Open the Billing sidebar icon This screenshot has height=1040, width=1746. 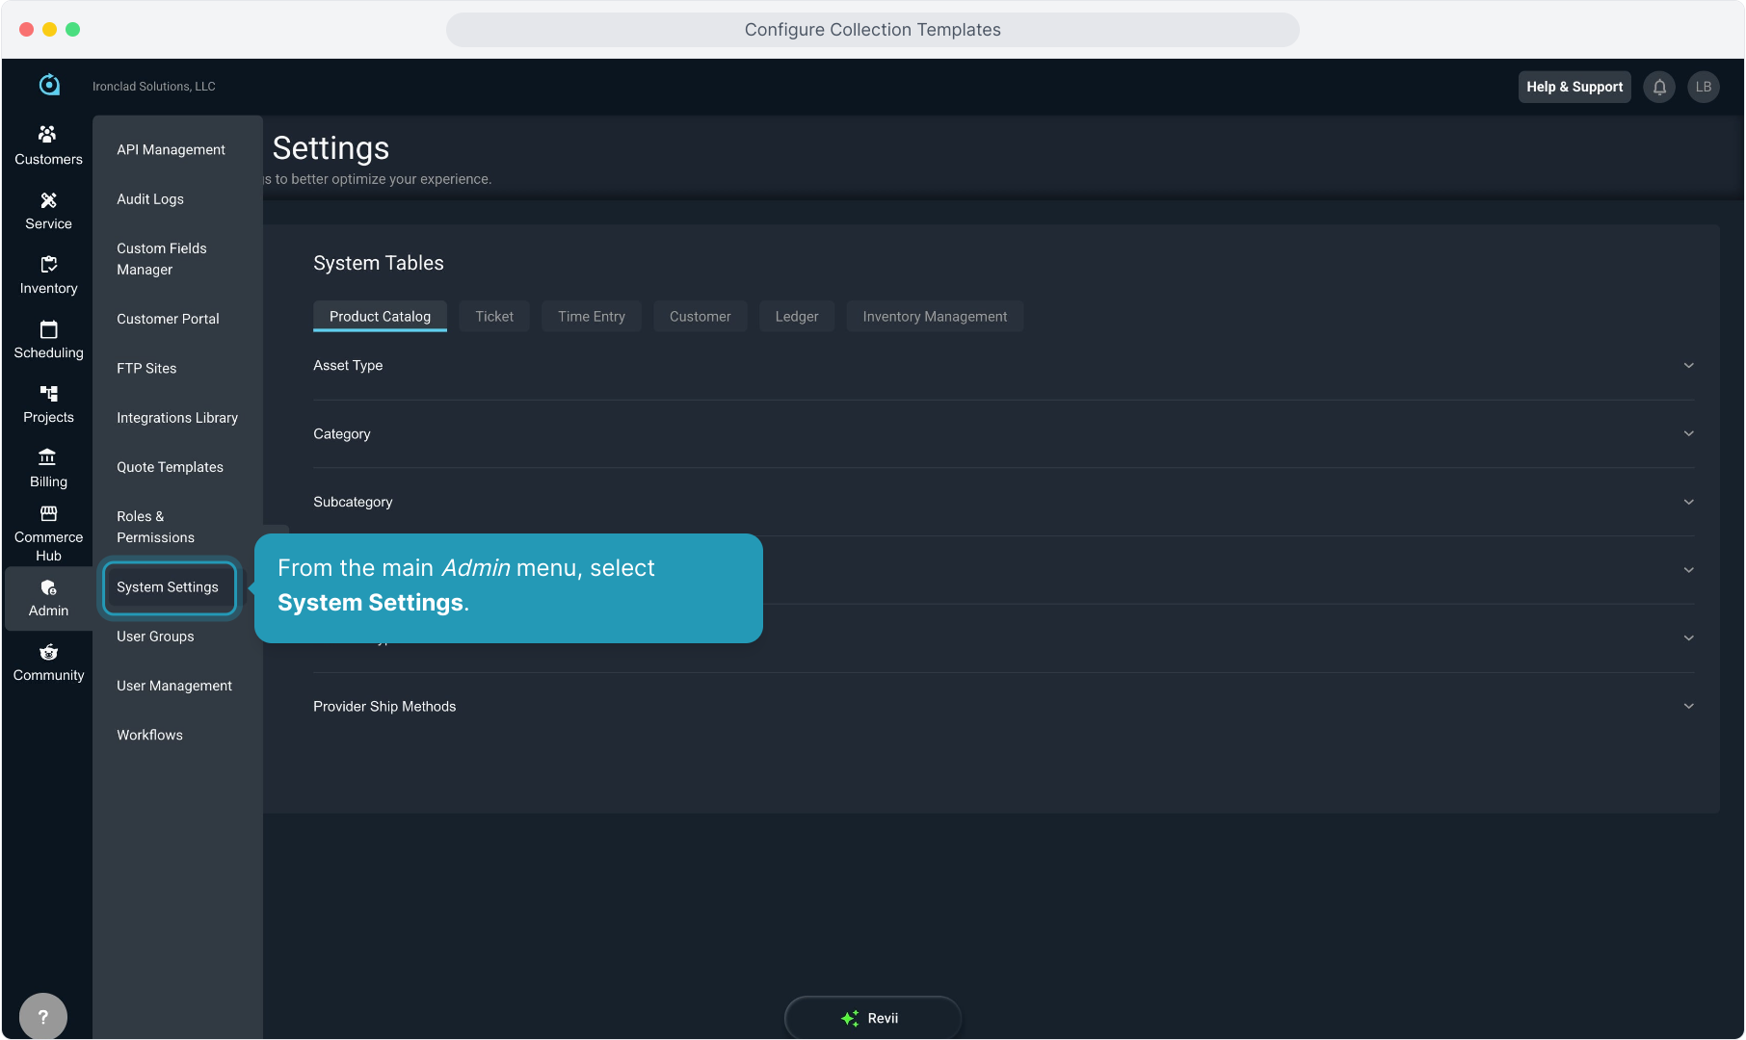pos(48,457)
